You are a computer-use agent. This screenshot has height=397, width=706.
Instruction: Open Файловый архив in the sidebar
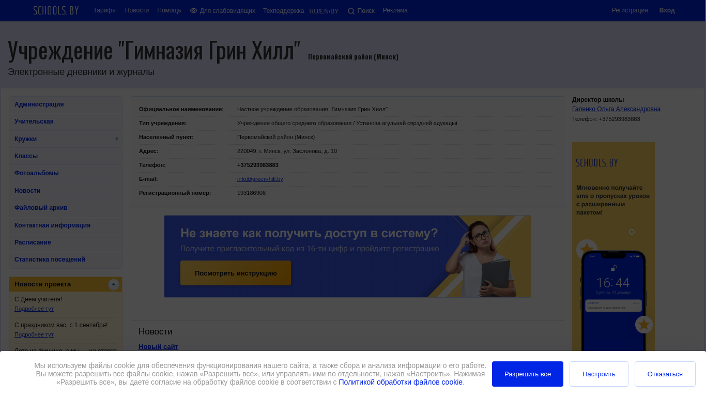click(x=66, y=208)
